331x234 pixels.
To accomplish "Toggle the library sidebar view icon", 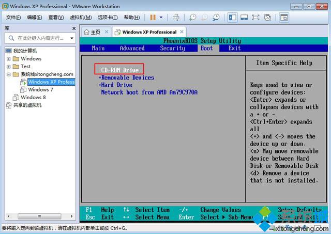I will click(232, 17).
